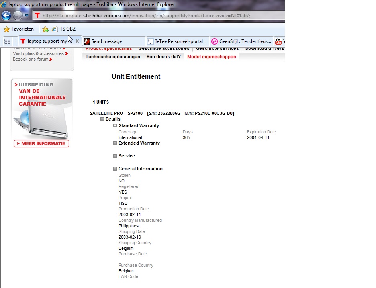Image resolution: width=376 pixels, height=288 pixels.
Task: Open Geschikte services tab
Action: click(217, 49)
